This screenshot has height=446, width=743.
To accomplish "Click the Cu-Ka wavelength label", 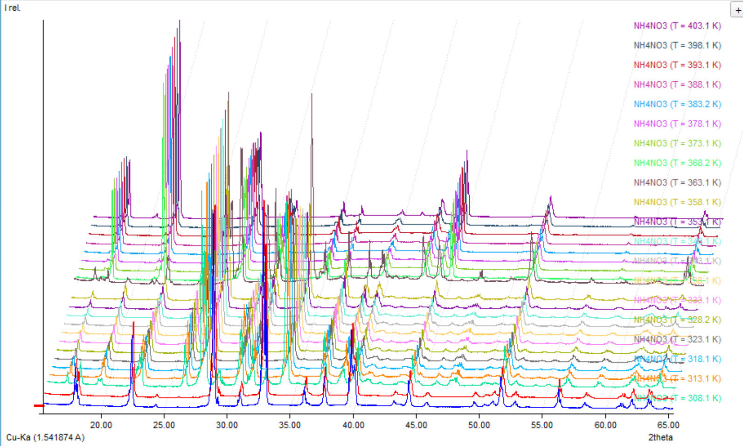I will (45, 437).
